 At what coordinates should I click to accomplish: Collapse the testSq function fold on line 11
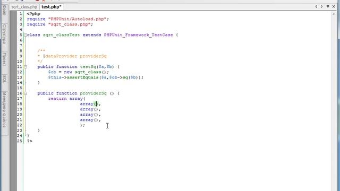point(25,67)
